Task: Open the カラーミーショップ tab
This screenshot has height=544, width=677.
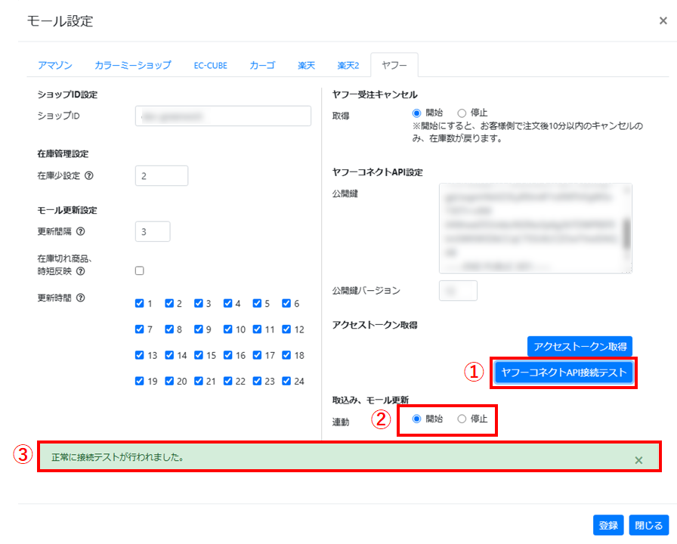Action: (133, 65)
